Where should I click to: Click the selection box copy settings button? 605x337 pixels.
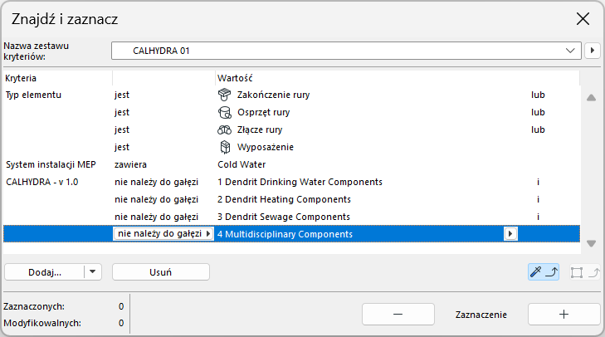[585, 271]
